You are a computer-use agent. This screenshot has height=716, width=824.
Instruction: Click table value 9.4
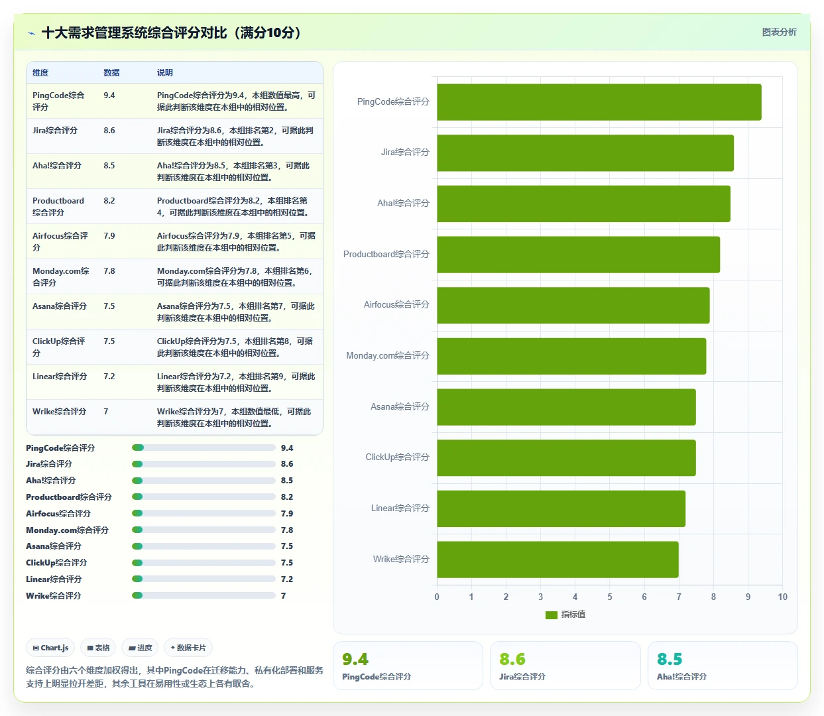(x=109, y=95)
